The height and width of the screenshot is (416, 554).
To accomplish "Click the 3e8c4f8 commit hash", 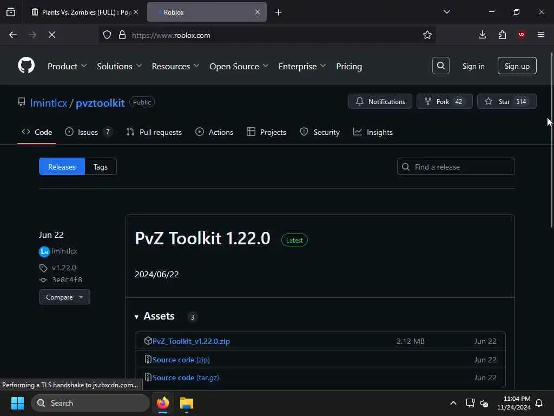I will 67,280.
